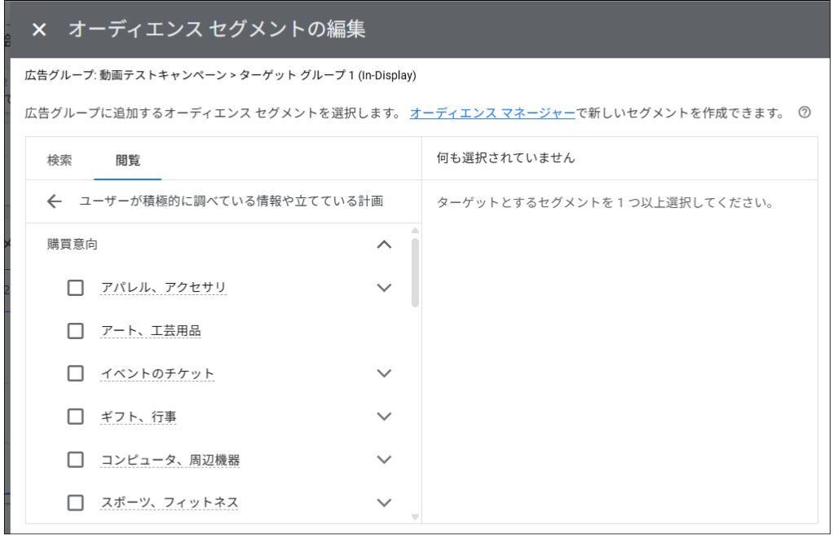Image resolution: width=833 pixels, height=543 pixels.
Task: Click the 広告グループ breadcrumb text
Action: click(x=220, y=76)
